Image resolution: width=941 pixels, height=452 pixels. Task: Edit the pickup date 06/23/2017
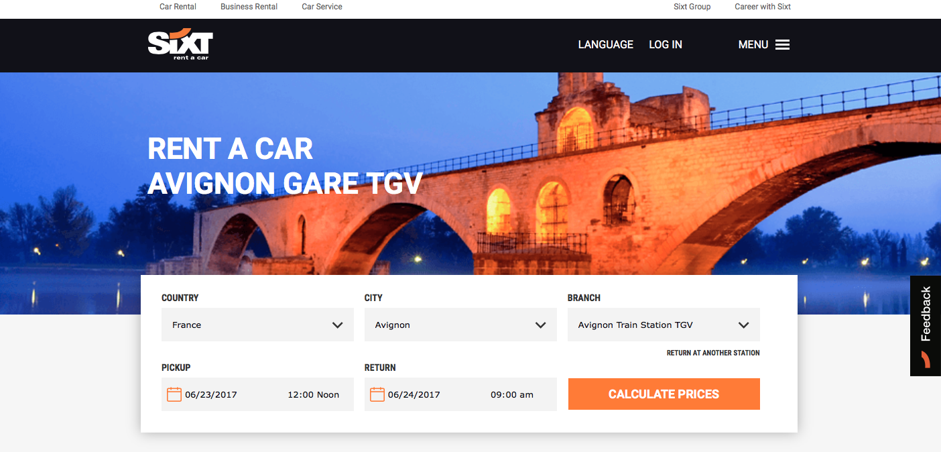click(211, 394)
